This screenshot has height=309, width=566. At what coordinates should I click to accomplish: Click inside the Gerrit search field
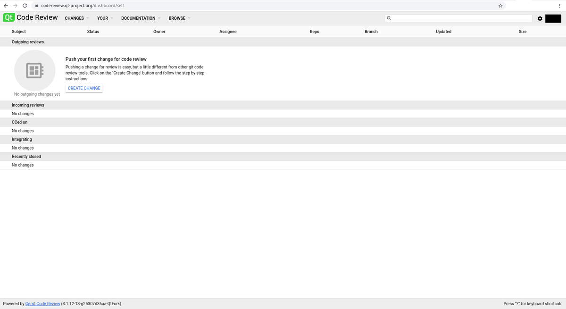pos(458,18)
